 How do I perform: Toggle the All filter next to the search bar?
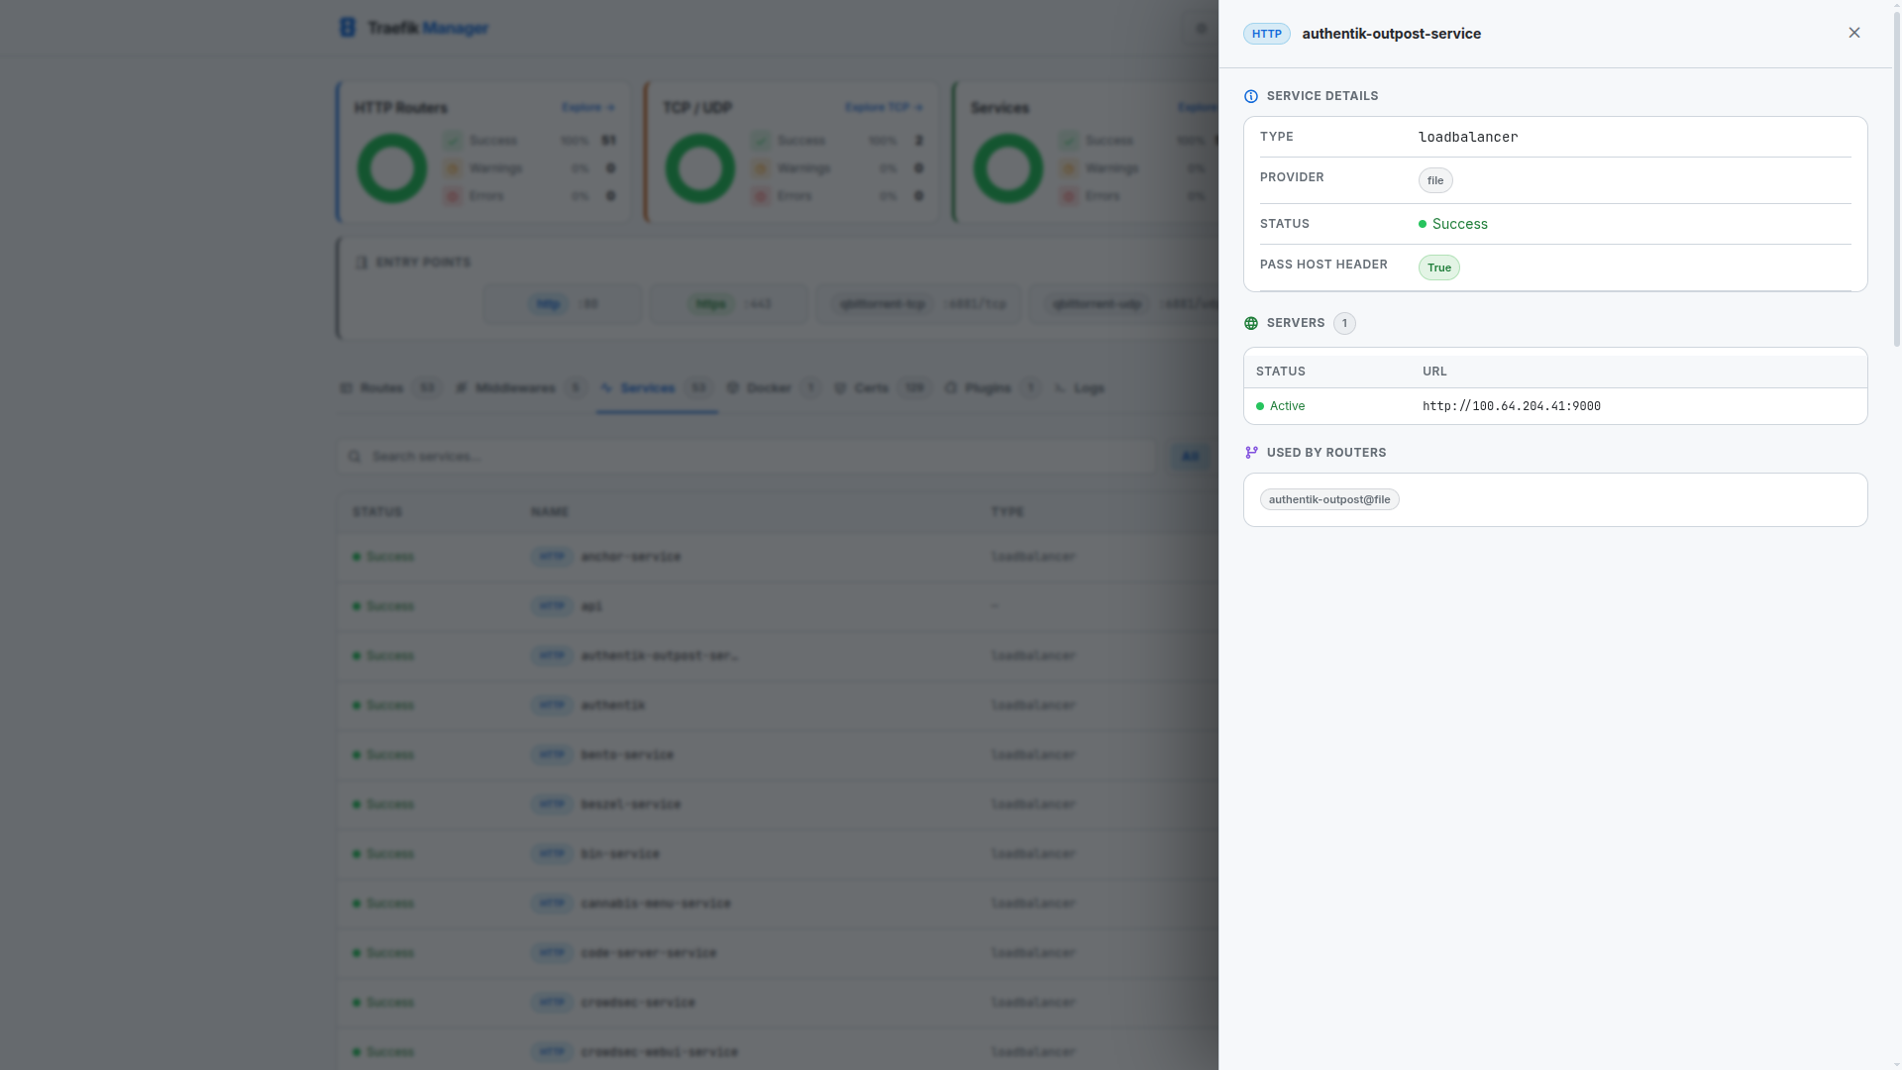[1190, 456]
